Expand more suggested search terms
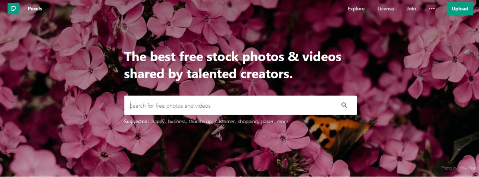479x177 pixels. (282, 122)
